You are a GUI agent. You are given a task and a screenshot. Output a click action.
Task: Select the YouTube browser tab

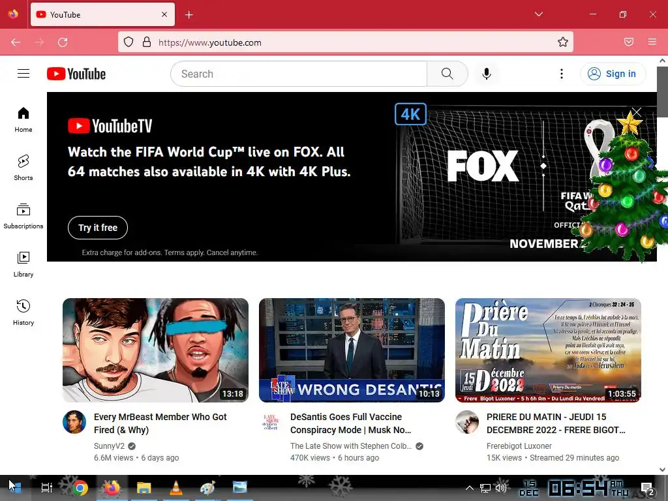click(102, 14)
